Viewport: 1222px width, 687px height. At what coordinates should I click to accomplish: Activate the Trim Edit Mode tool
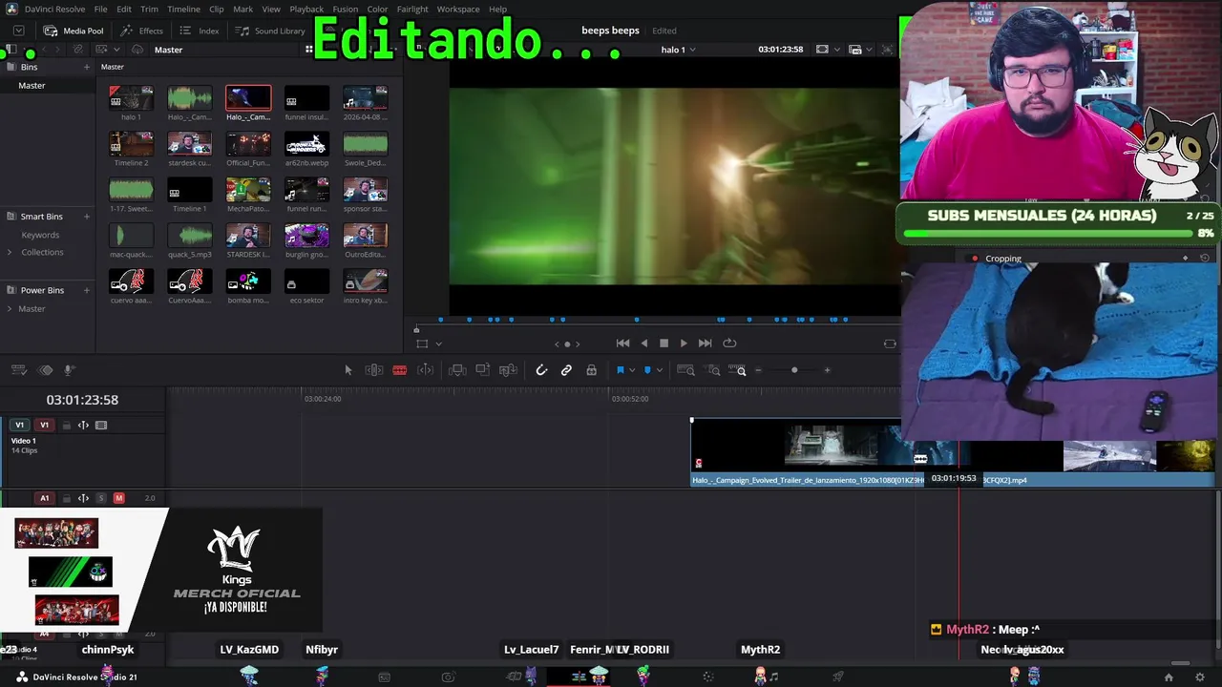tap(374, 370)
